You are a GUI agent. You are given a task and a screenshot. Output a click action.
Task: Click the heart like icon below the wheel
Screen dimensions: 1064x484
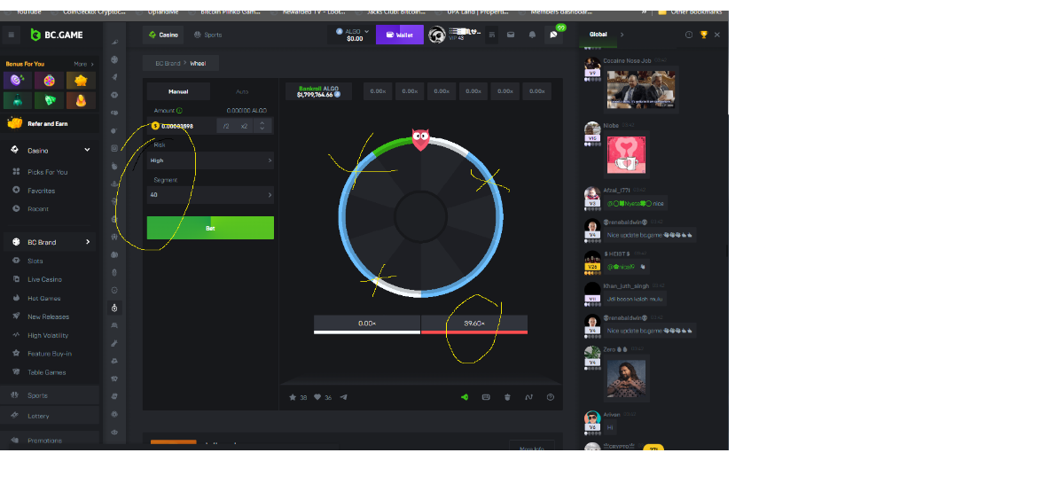pyautogui.click(x=318, y=397)
